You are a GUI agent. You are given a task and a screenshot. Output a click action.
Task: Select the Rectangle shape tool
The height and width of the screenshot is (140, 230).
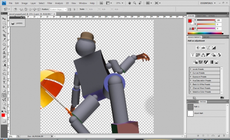click(x=4, y=91)
